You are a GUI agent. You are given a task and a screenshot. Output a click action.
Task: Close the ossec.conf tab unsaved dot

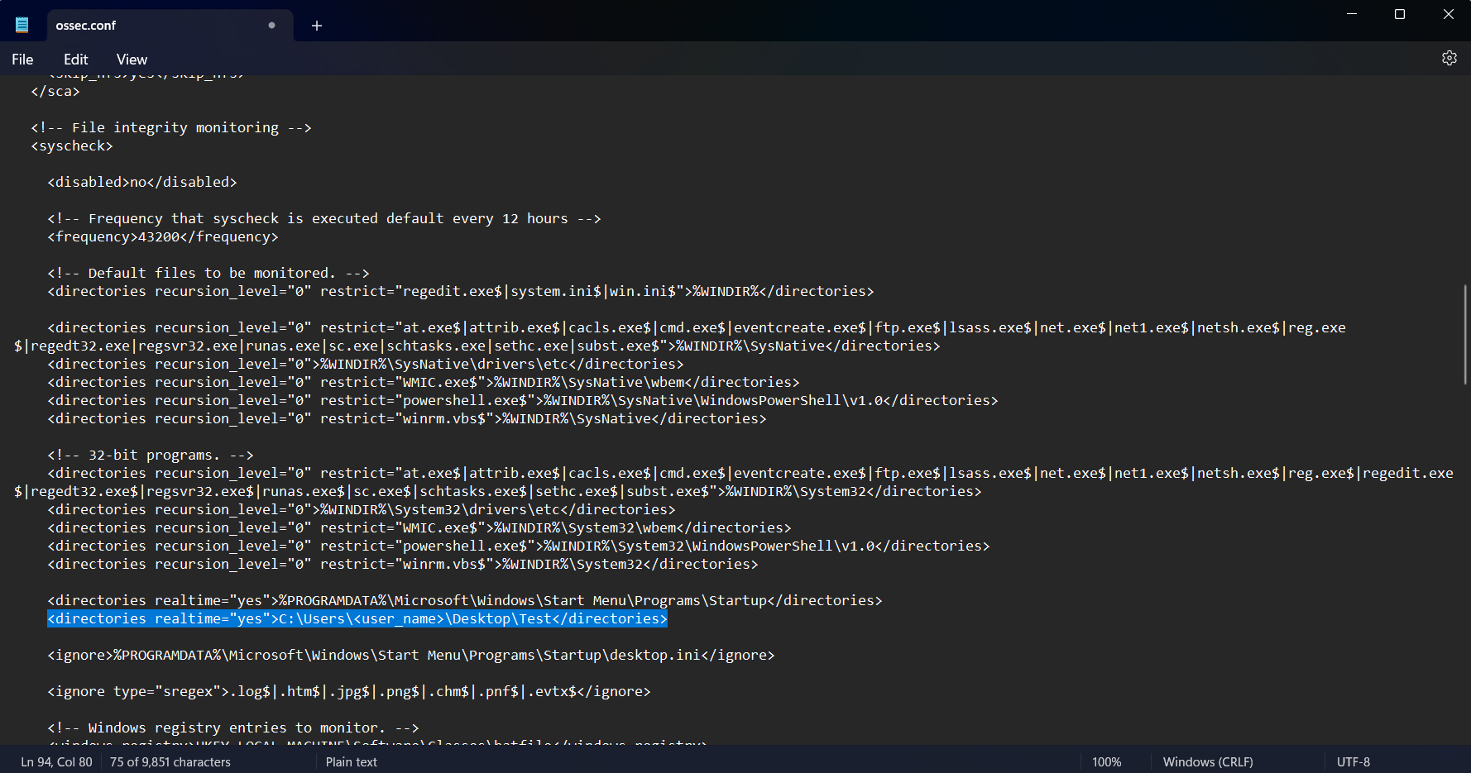click(x=271, y=25)
